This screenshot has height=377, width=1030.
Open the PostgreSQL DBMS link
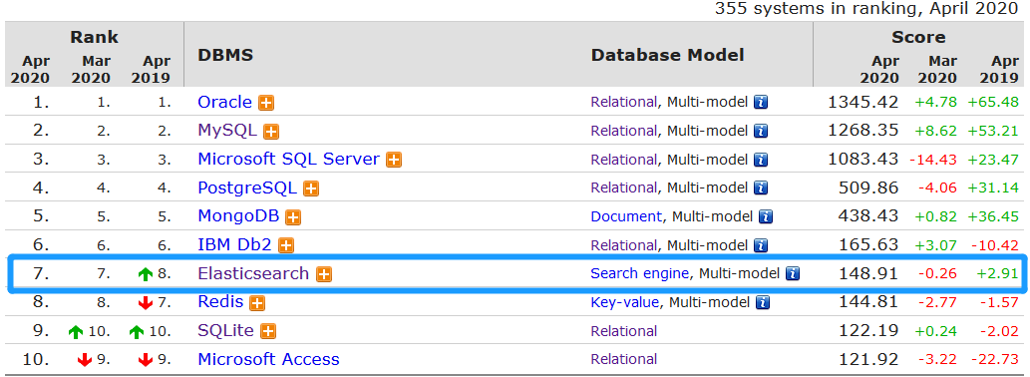(247, 188)
